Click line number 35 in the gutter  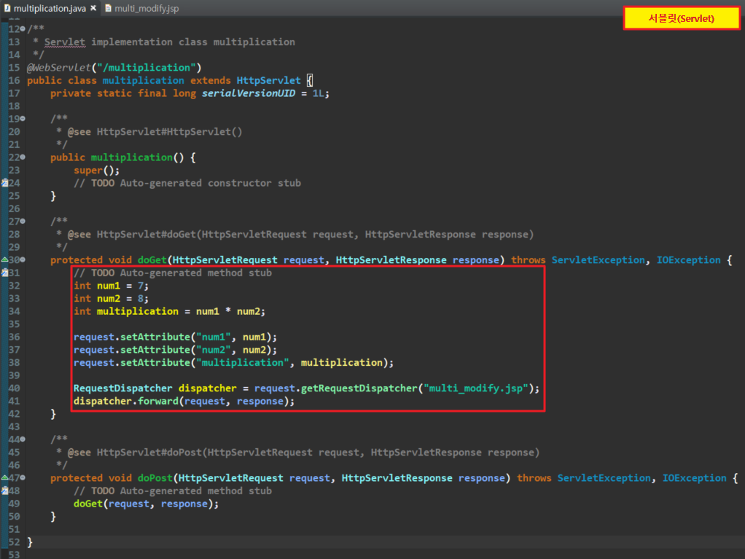(x=15, y=324)
